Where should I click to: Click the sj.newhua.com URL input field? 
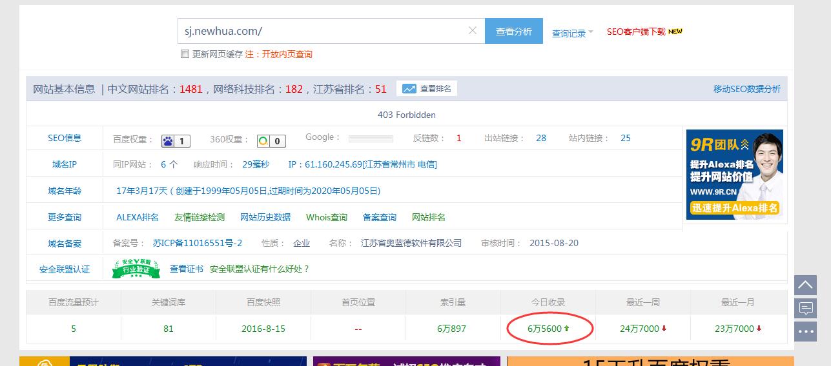(x=323, y=31)
